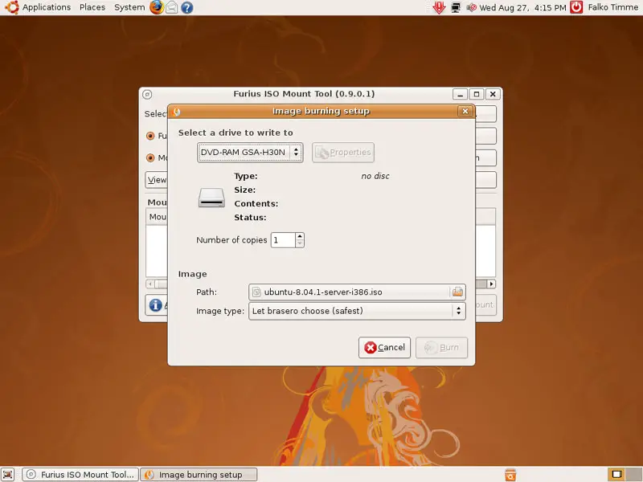643x482 pixels.
Task: Switch to Furius ISO Mount Tool taskbar item
Action: [80, 474]
